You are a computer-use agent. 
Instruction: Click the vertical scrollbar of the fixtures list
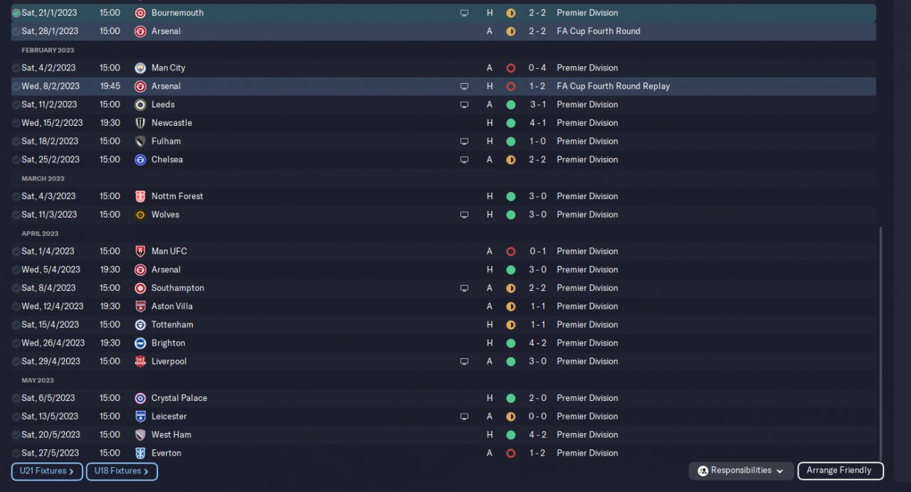click(880, 344)
